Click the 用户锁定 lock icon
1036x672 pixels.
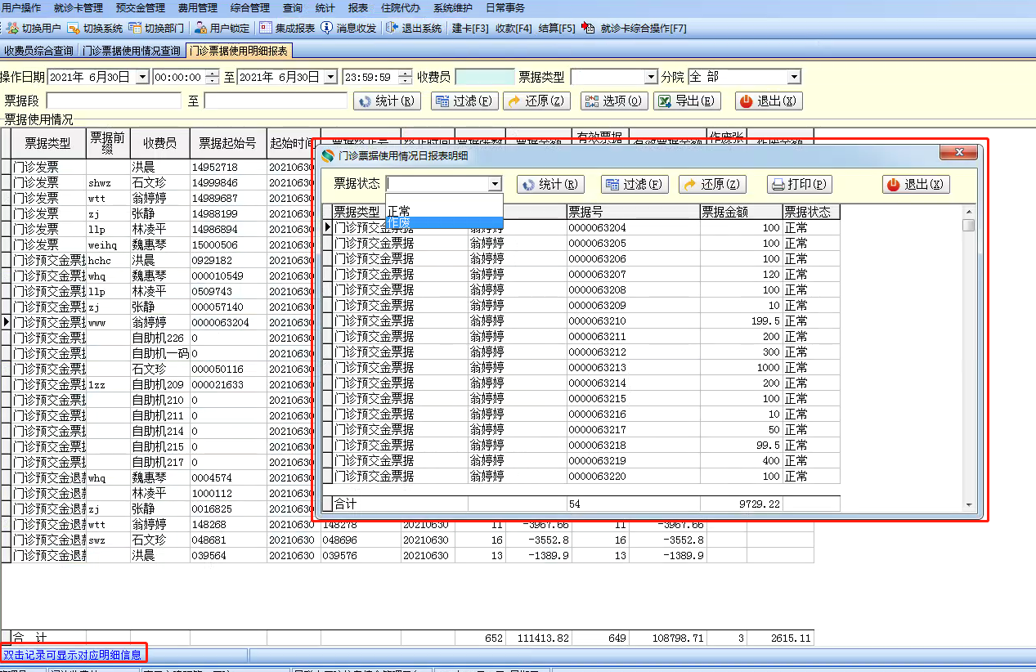[x=200, y=28]
